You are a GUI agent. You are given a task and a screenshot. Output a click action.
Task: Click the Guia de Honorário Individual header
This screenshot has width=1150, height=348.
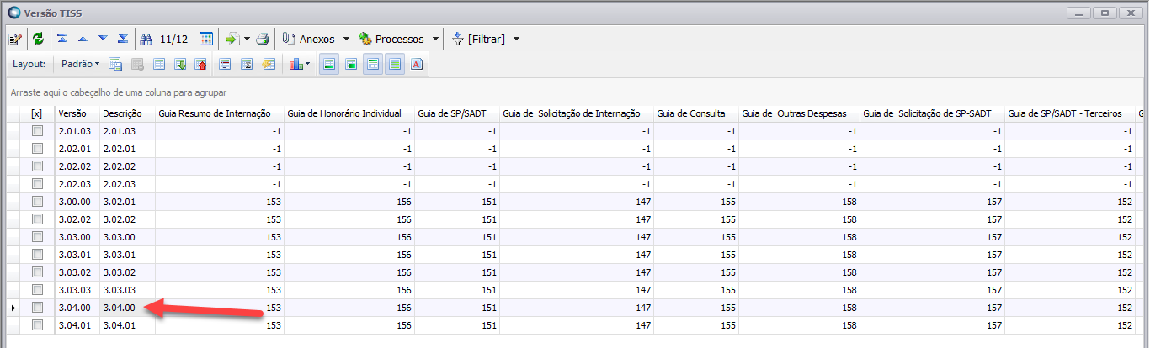(x=349, y=113)
